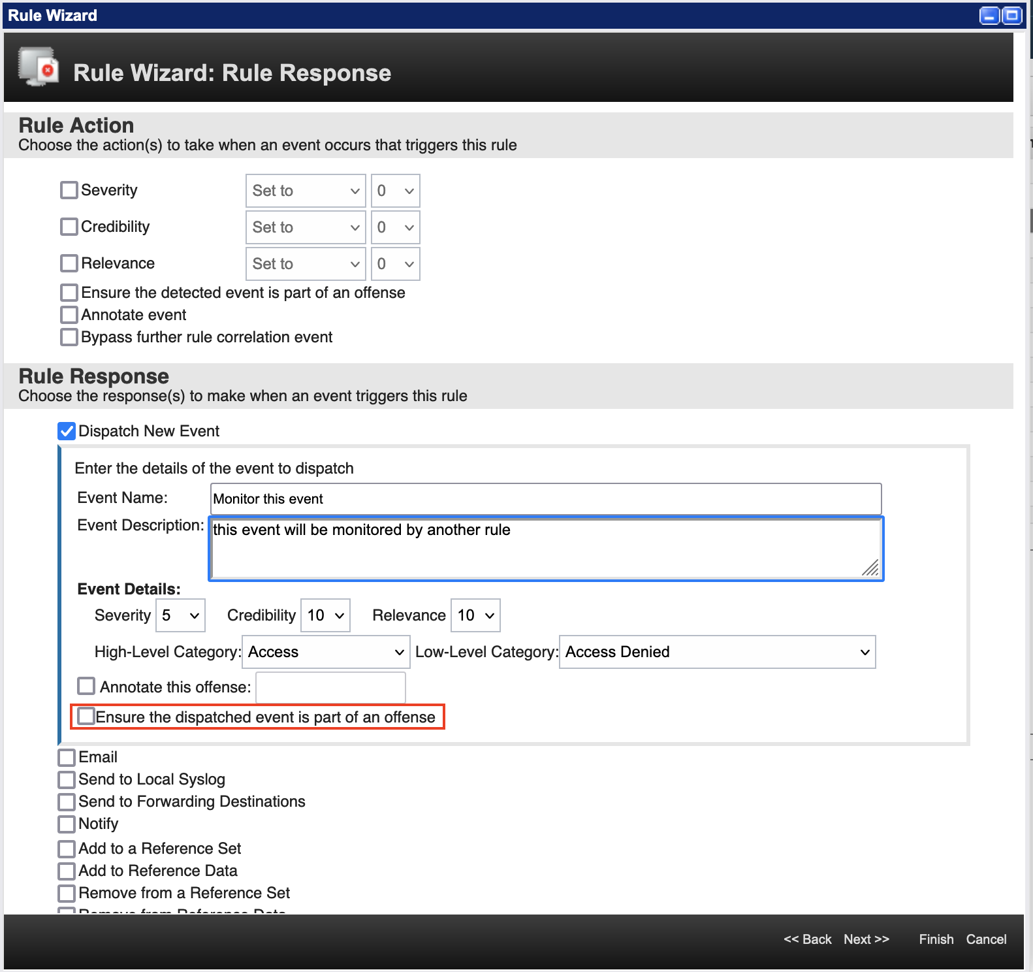
Task: Enable the Credibility rule action checkbox
Action: (x=69, y=227)
